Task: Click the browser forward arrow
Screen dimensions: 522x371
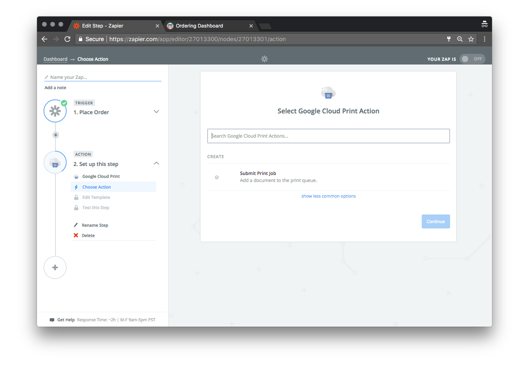Action: (x=56, y=39)
